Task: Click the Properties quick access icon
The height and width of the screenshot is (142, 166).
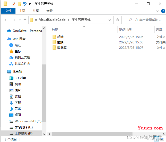Action: pos(14,4)
